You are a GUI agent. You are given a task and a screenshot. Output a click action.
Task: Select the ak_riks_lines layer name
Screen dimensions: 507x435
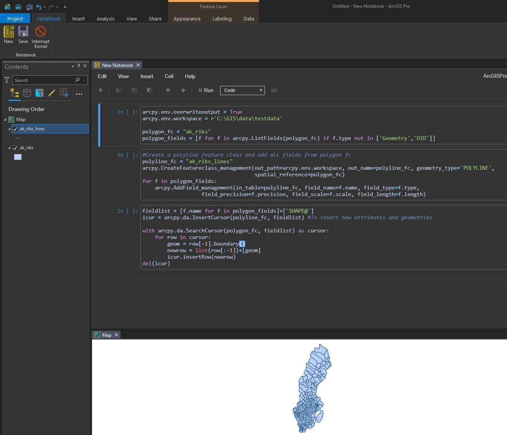32,129
